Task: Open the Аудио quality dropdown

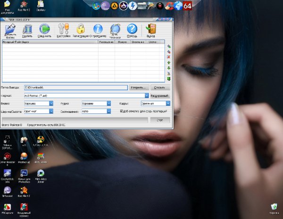Action: point(109,103)
